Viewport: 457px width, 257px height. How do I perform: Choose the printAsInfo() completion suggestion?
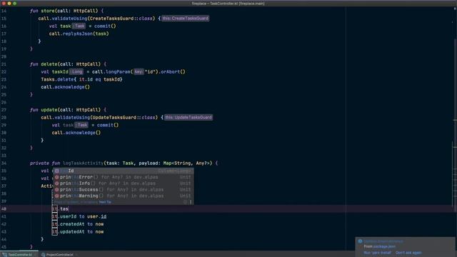(123, 183)
